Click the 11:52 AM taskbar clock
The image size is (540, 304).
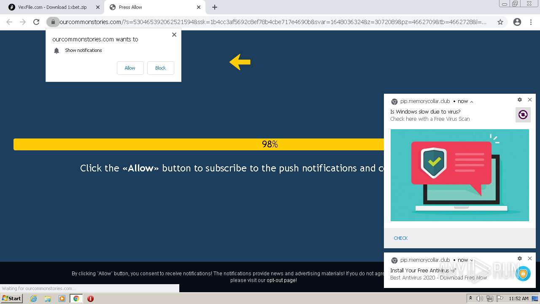pos(518,299)
